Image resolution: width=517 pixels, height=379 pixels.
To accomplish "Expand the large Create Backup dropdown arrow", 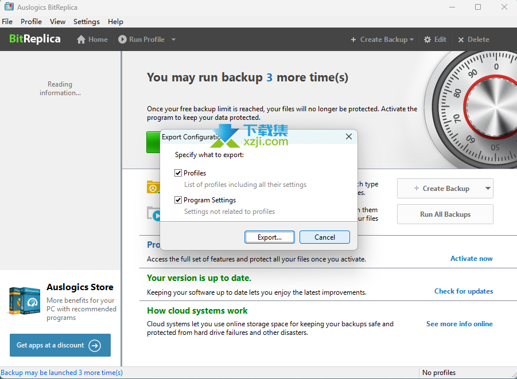I will pos(488,189).
